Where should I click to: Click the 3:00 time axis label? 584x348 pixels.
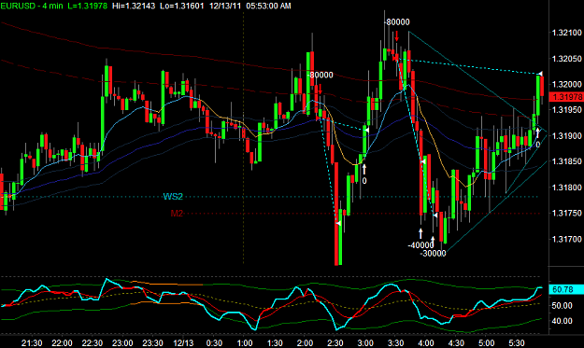pos(365,343)
